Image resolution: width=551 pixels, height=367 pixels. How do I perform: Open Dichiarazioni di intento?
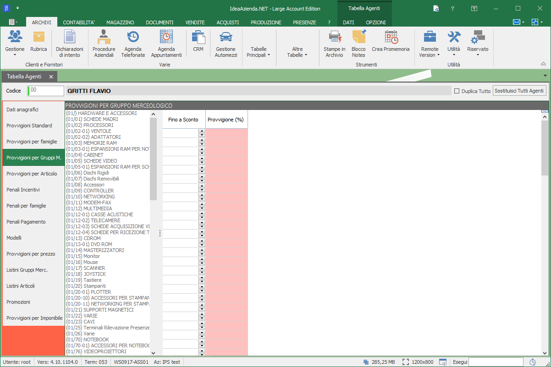coord(69,44)
